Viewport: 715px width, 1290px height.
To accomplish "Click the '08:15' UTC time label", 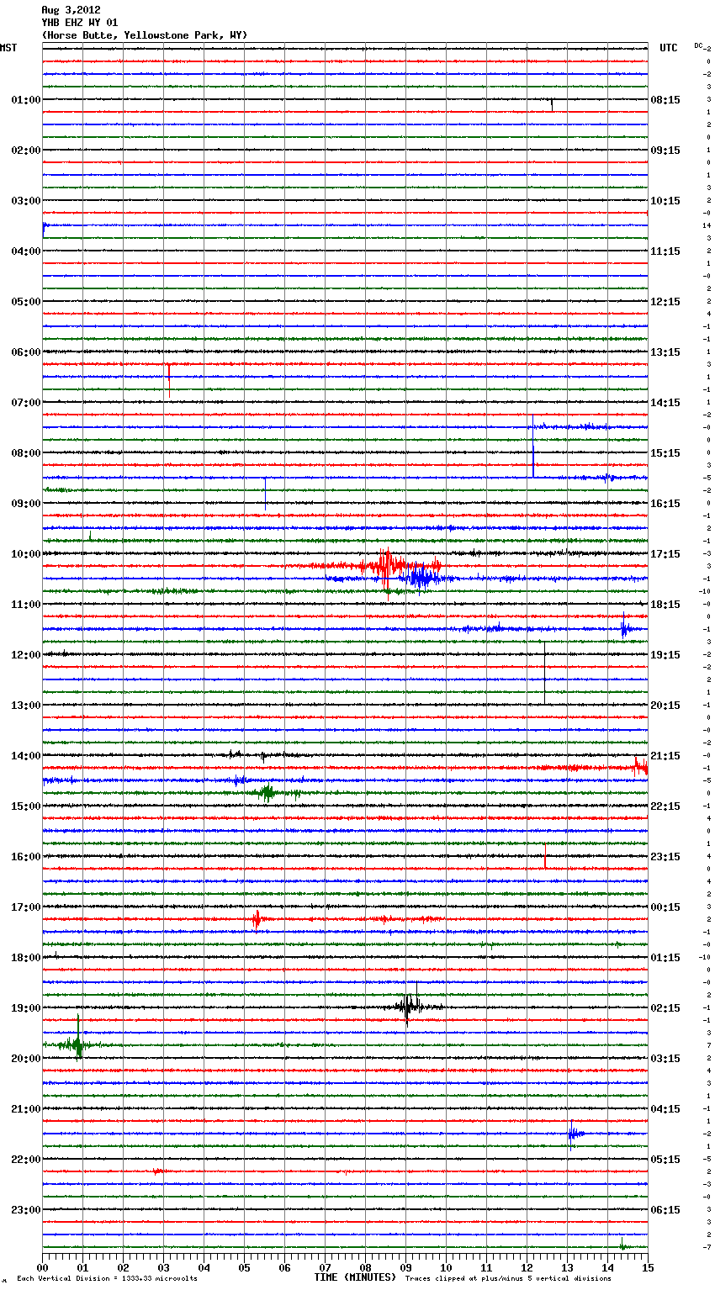I will [x=665, y=100].
